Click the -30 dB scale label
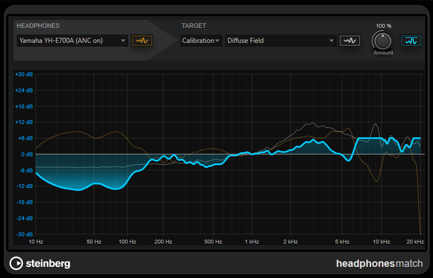433x278 pixels. [x=25, y=234]
